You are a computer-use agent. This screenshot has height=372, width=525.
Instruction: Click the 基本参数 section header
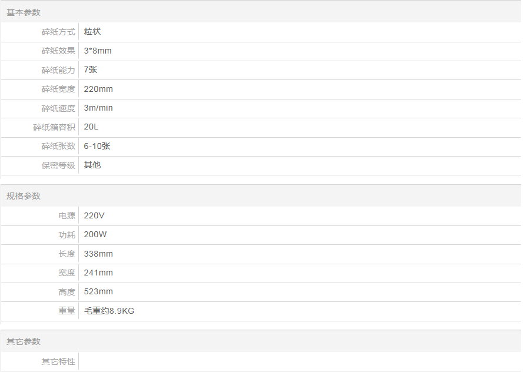24,12
